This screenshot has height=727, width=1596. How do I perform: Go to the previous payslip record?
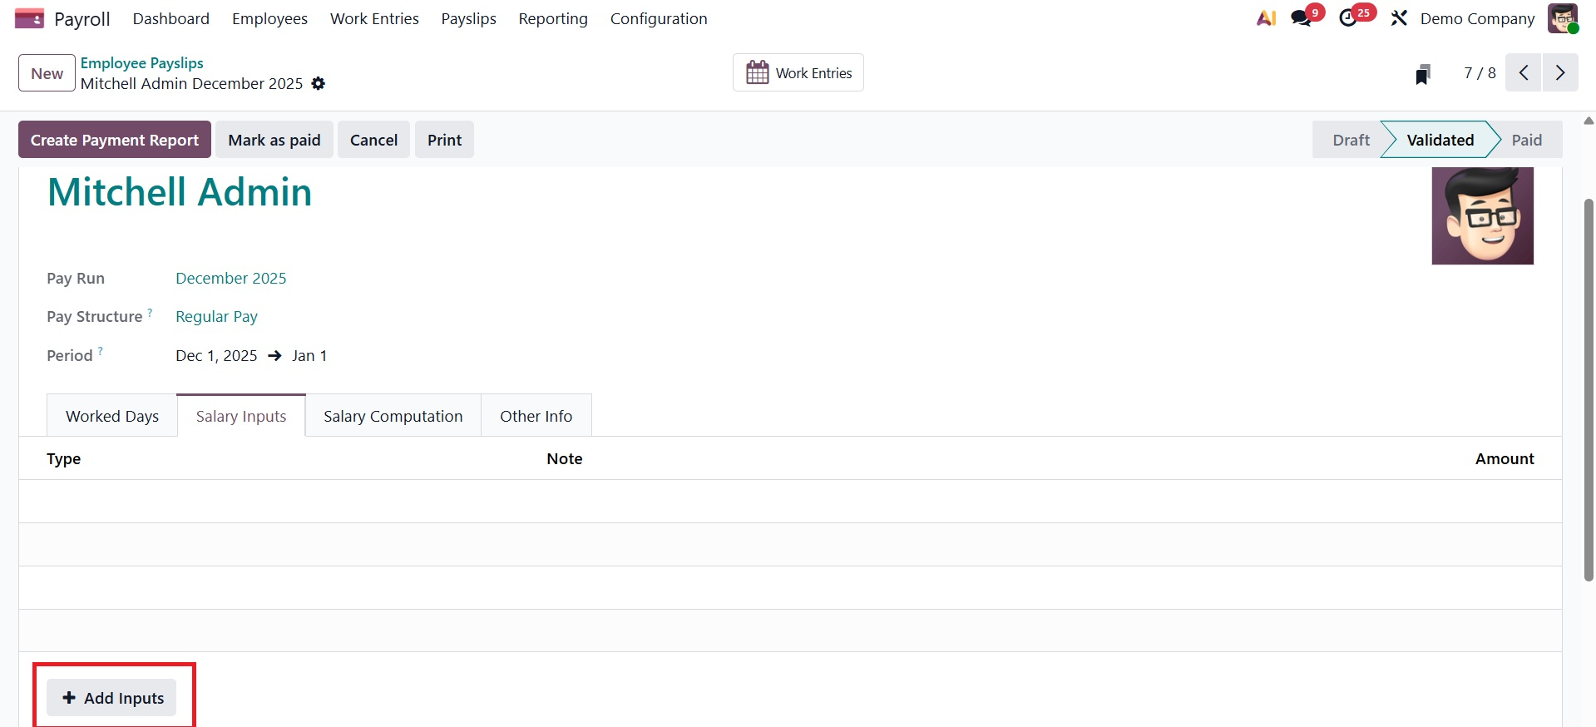pyautogui.click(x=1524, y=73)
